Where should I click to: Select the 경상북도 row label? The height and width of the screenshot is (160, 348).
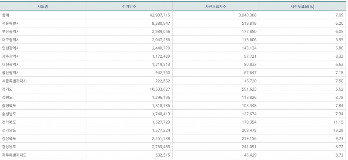(x=9, y=138)
